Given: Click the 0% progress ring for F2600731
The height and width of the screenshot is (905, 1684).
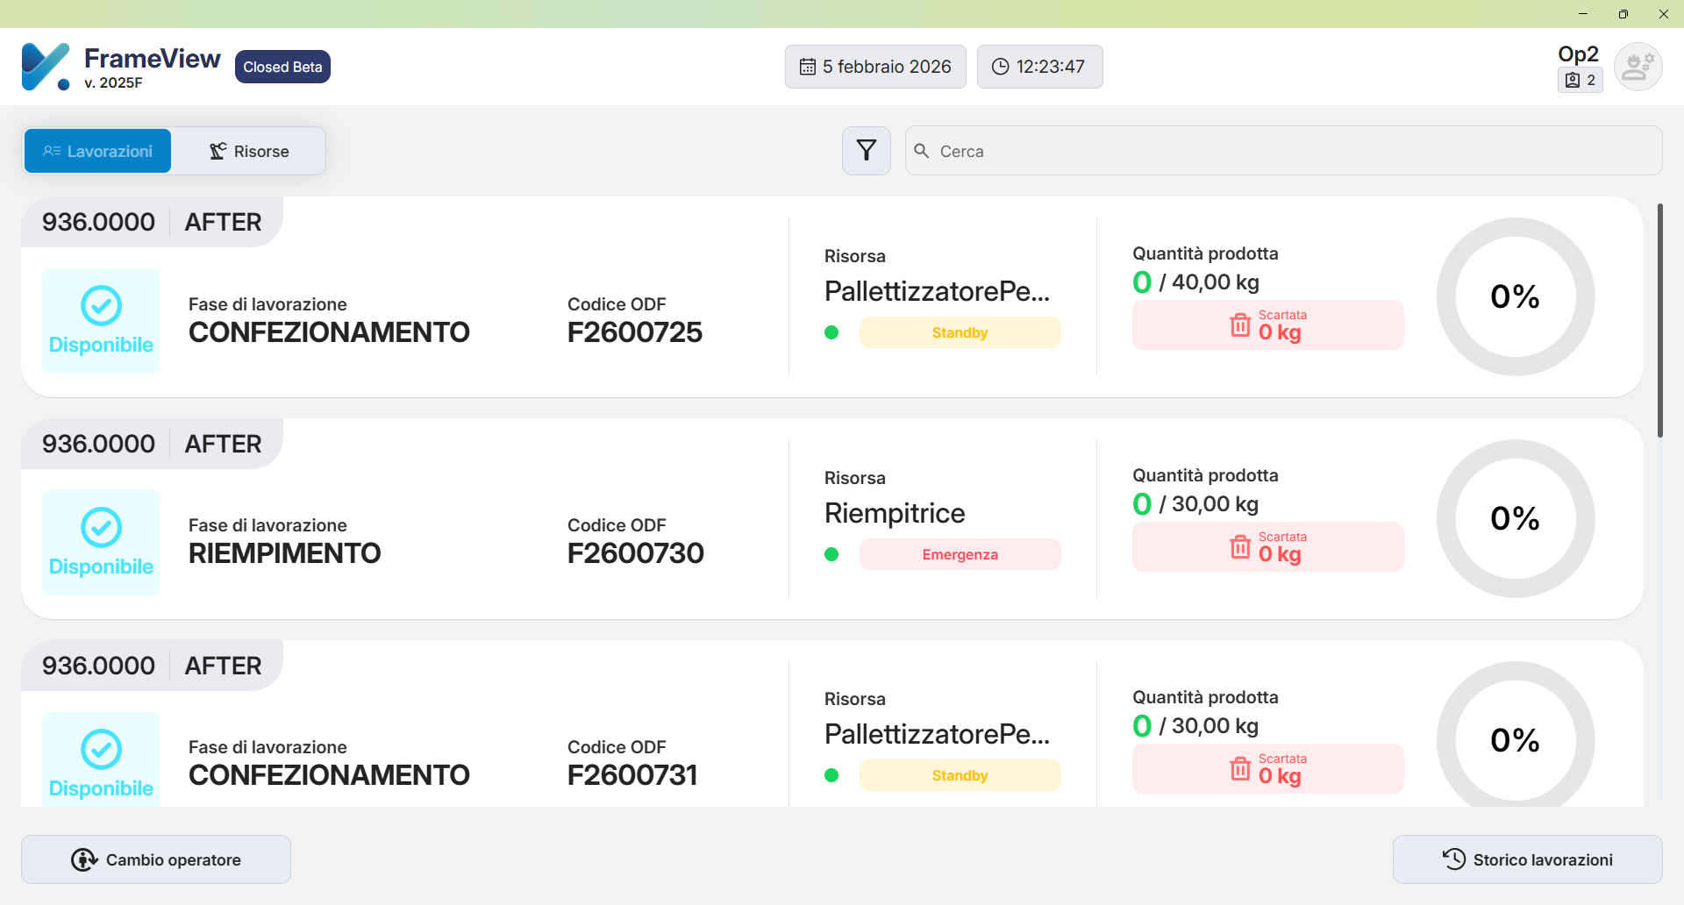Looking at the screenshot, I should click(1516, 735).
